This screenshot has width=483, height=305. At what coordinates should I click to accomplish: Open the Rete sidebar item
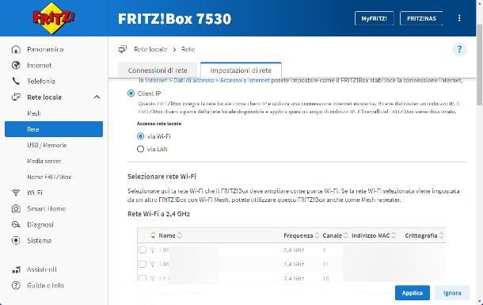click(54, 129)
